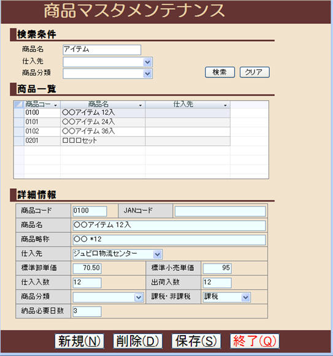This screenshot has width=333, height=356.
Task: Click the 商品名 search field containing アイテム
Action: click(x=102, y=50)
